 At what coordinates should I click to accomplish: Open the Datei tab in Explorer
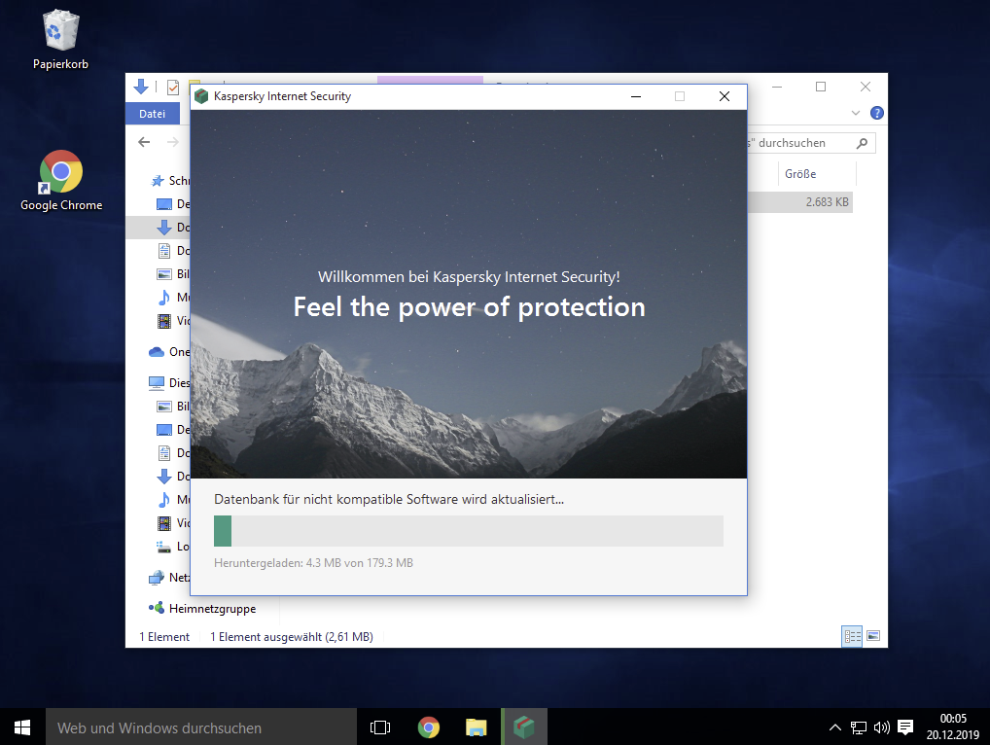tap(152, 114)
